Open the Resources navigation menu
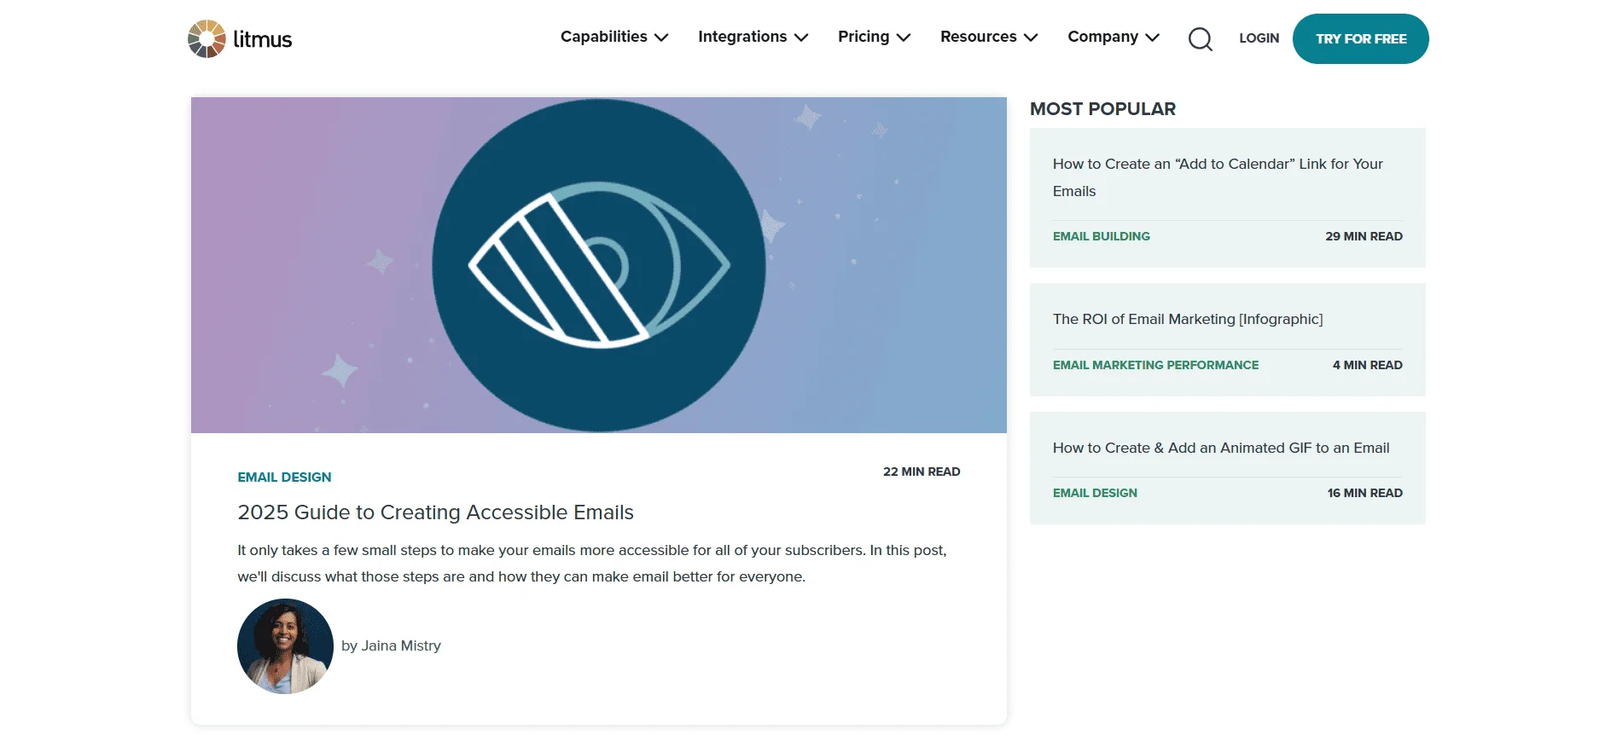This screenshot has width=1611, height=735. pyautogui.click(x=988, y=37)
